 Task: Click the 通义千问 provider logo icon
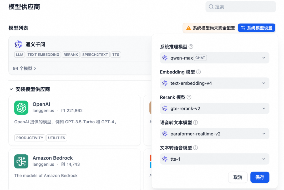tap(18, 45)
